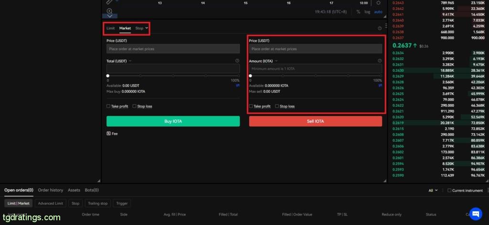This screenshot has width=489, height=225.
Task: Open the Bots(0) tab
Action: pyautogui.click(x=92, y=190)
